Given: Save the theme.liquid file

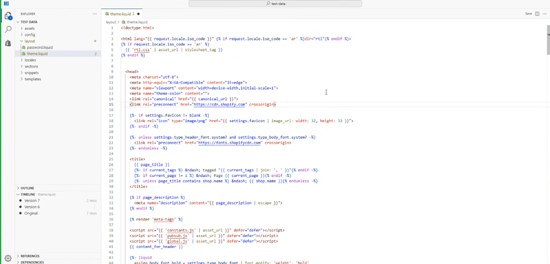Looking at the screenshot, I should click(x=528, y=14).
